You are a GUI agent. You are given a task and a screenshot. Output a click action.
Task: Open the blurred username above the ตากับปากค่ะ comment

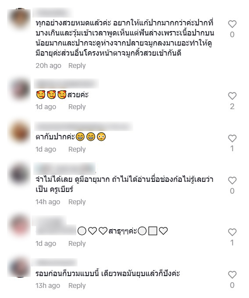point(83,126)
